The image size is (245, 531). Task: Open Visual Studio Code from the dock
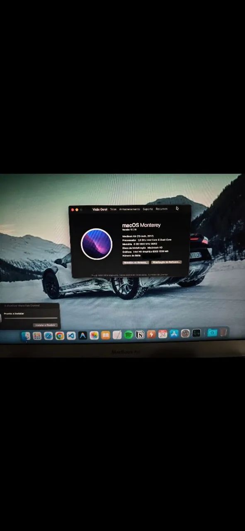(71, 336)
